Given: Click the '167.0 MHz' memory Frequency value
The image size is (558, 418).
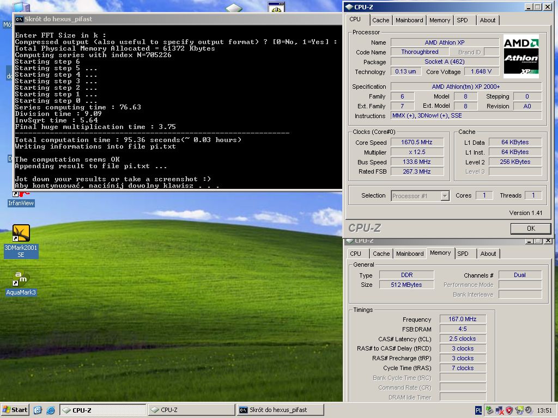Looking at the screenshot, I should click(x=463, y=319).
